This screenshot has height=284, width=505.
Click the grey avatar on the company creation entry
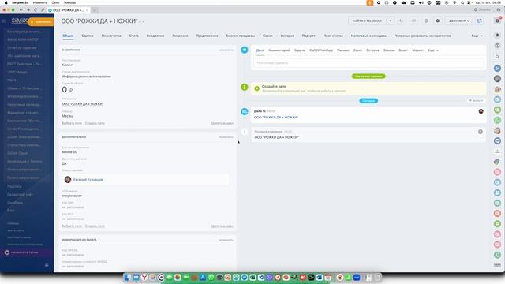click(x=481, y=132)
